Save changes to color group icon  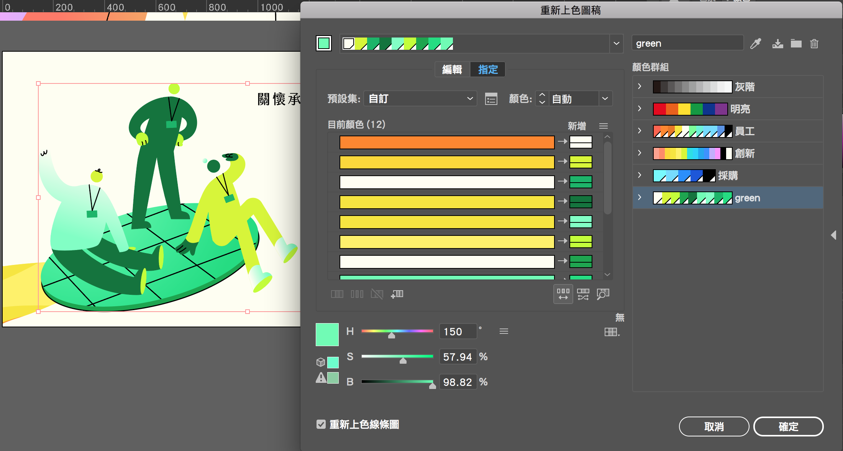click(777, 44)
